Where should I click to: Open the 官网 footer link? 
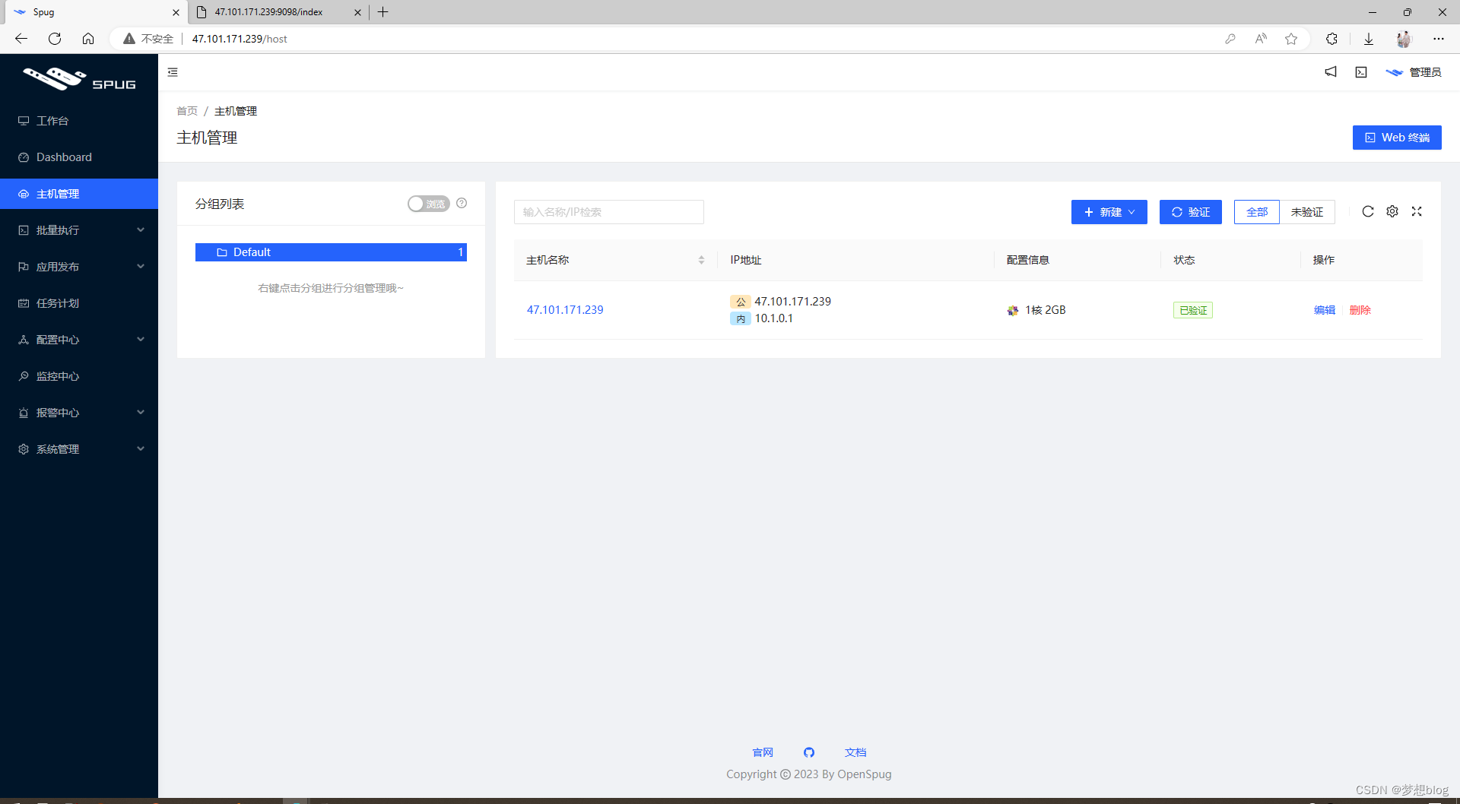click(763, 752)
